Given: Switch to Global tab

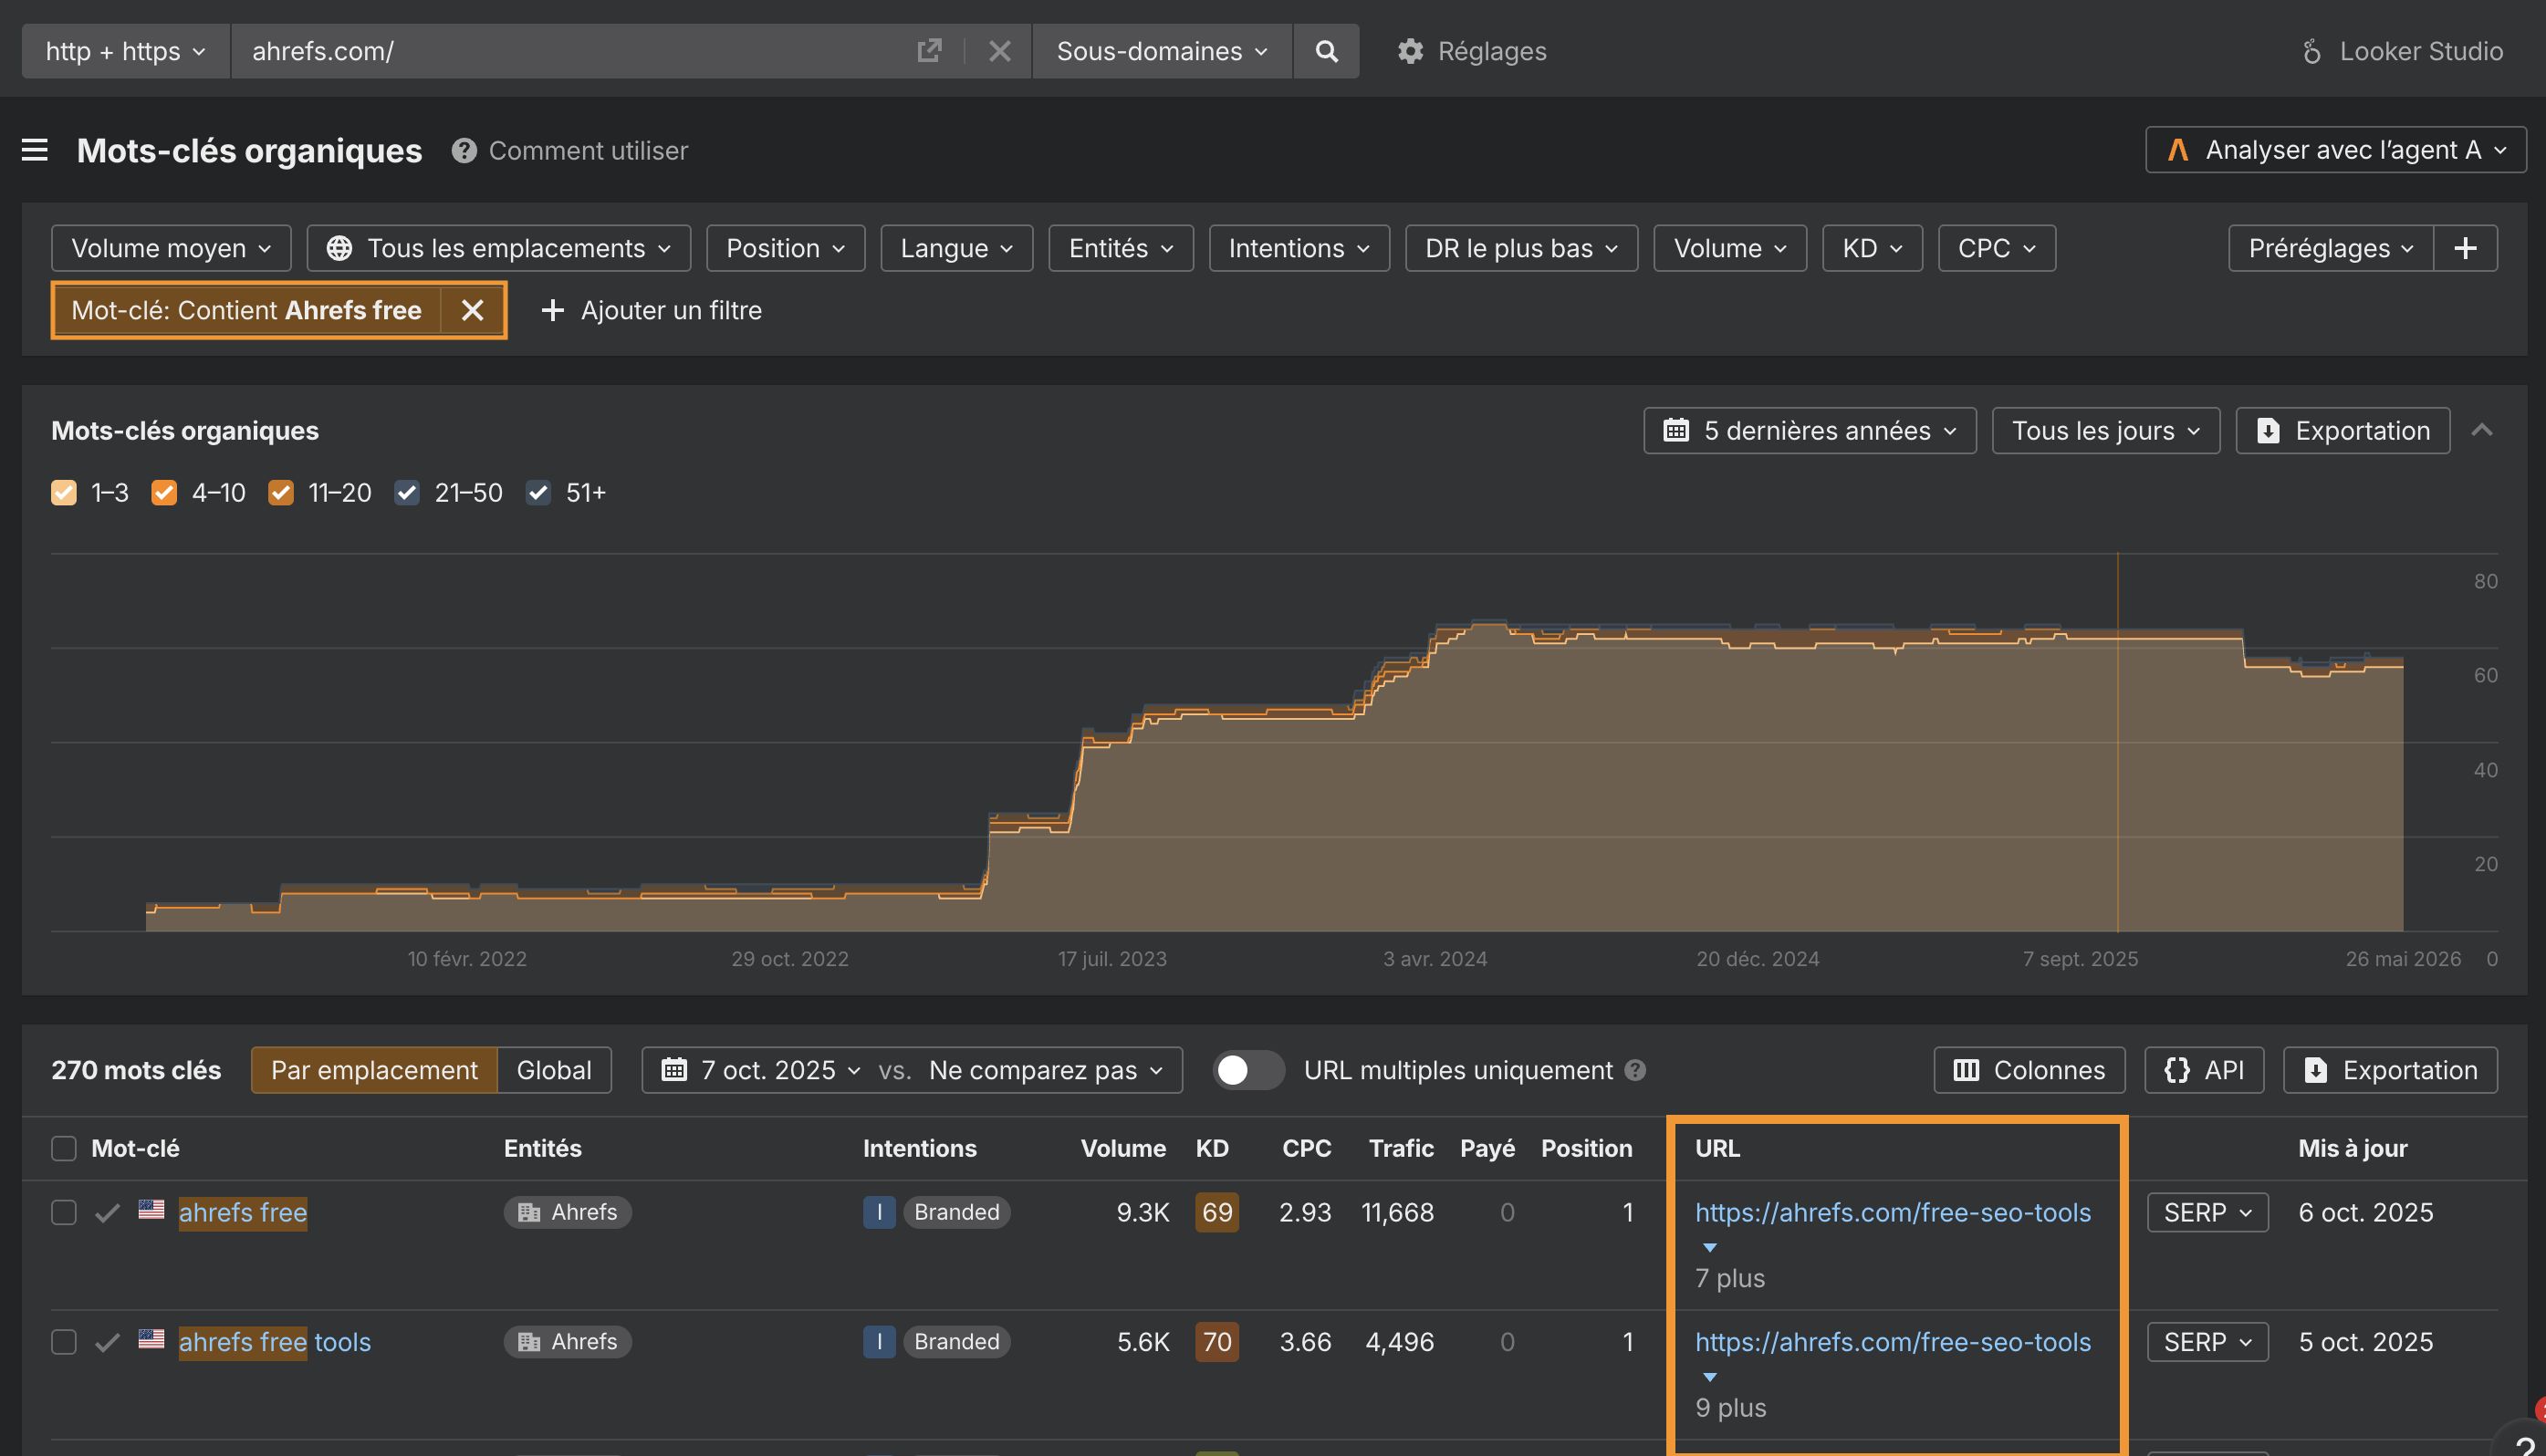Looking at the screenshot, I should (x=554, y=1070).
